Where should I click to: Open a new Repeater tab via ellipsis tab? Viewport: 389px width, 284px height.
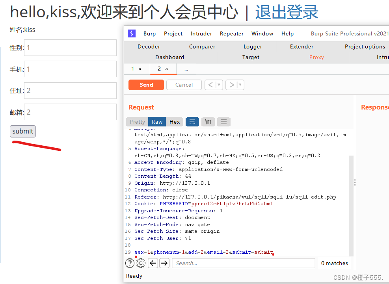pos(186,69)
